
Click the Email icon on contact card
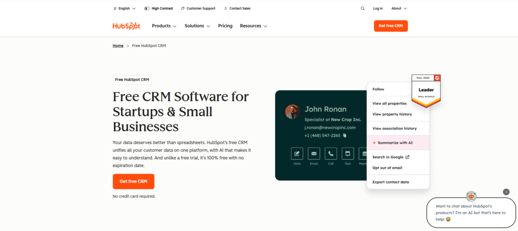[x=314, y=153]
